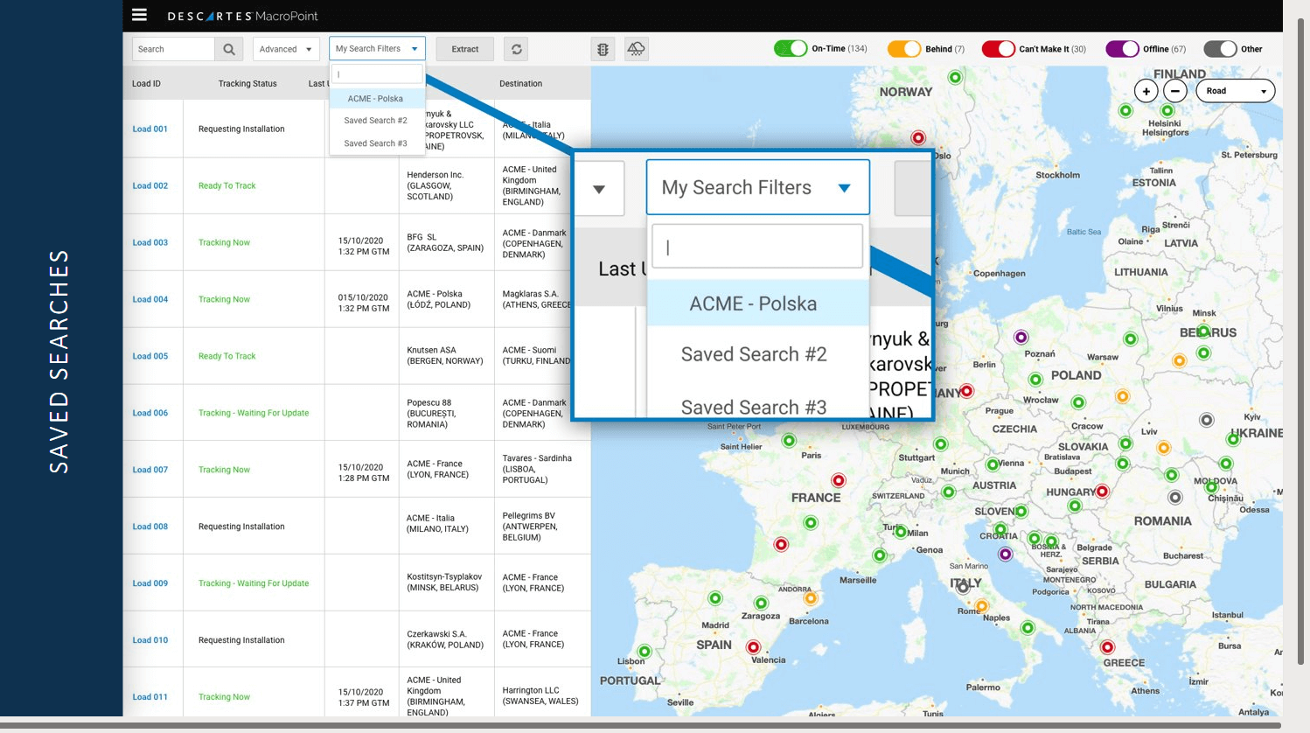Zoom out the map with minus button
This screenshot has width=1310, height=733.
click(1175, 91)
